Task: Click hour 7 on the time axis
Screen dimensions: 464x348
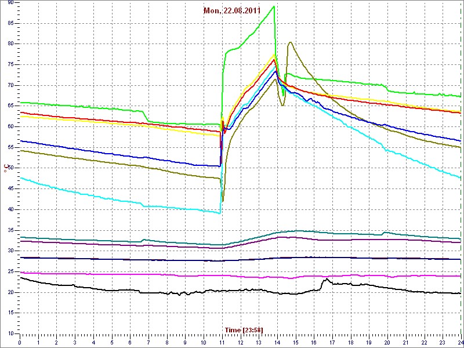Action: click(148, 342)
